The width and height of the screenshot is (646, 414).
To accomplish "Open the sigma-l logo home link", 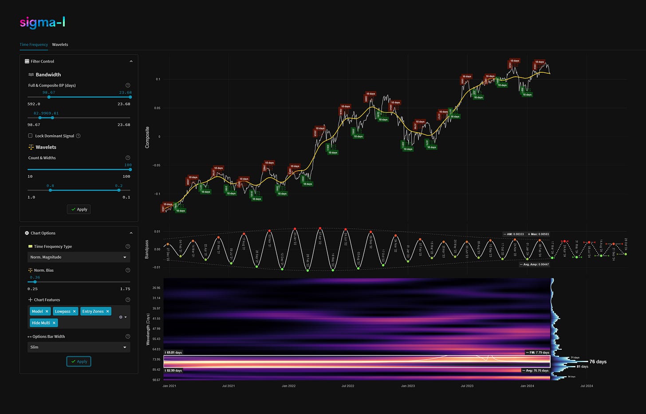I will click(43, 22).
